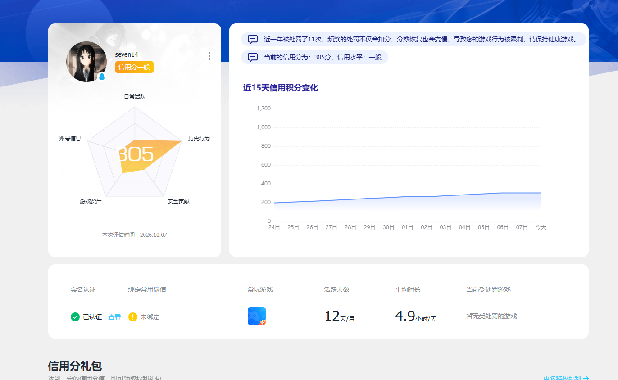Click the green 已认证 checkmark icon
This screenshot has height=380, width=618.
click(75, 317)
